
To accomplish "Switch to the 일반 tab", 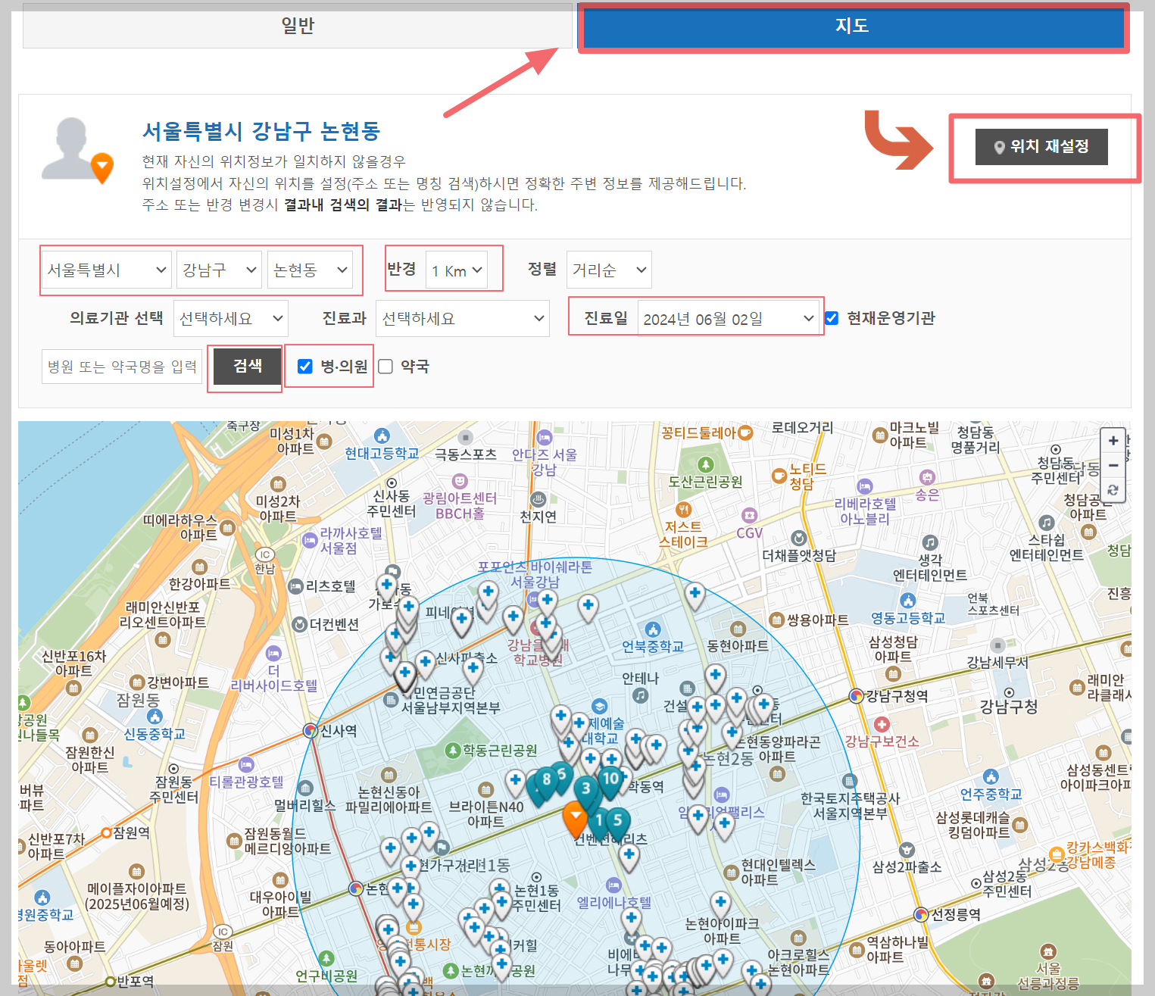I will 298,26.
